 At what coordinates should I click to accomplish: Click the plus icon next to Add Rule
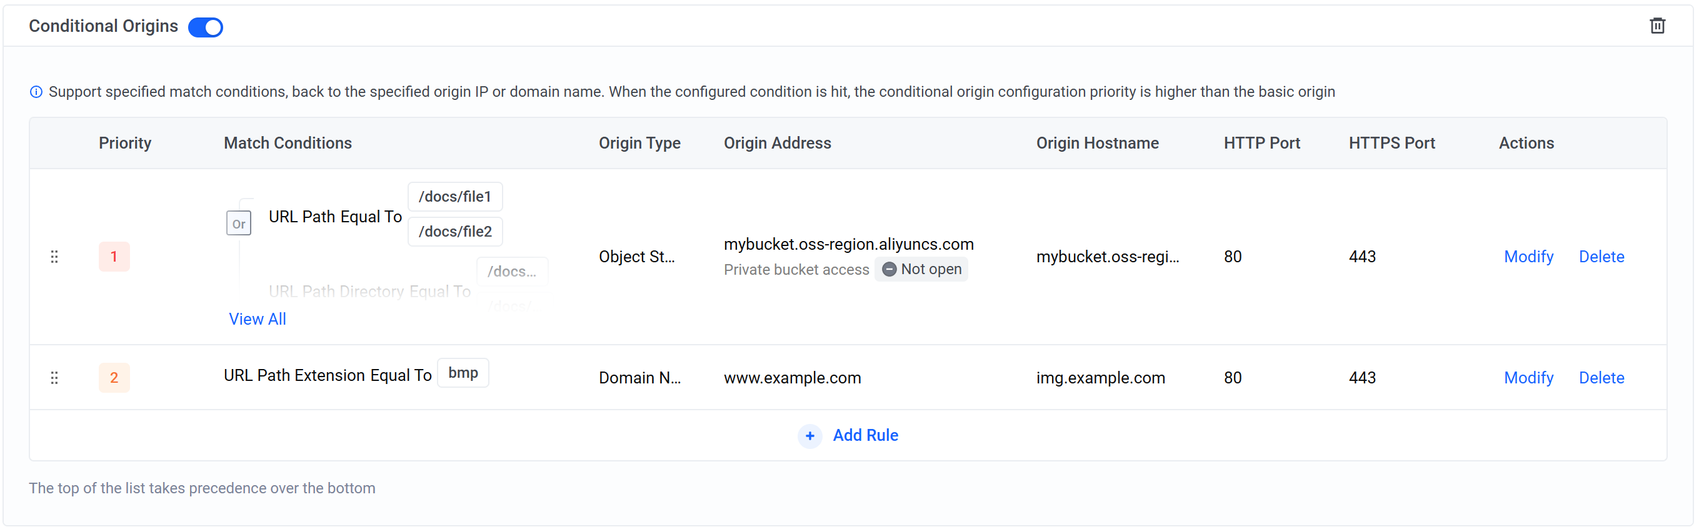click(809, 436)
